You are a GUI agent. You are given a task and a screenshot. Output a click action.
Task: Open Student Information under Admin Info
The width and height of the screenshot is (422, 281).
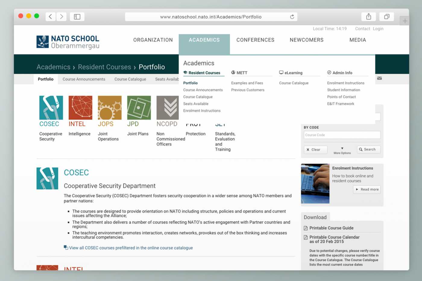pyautogui.click(x=344, y=90)
